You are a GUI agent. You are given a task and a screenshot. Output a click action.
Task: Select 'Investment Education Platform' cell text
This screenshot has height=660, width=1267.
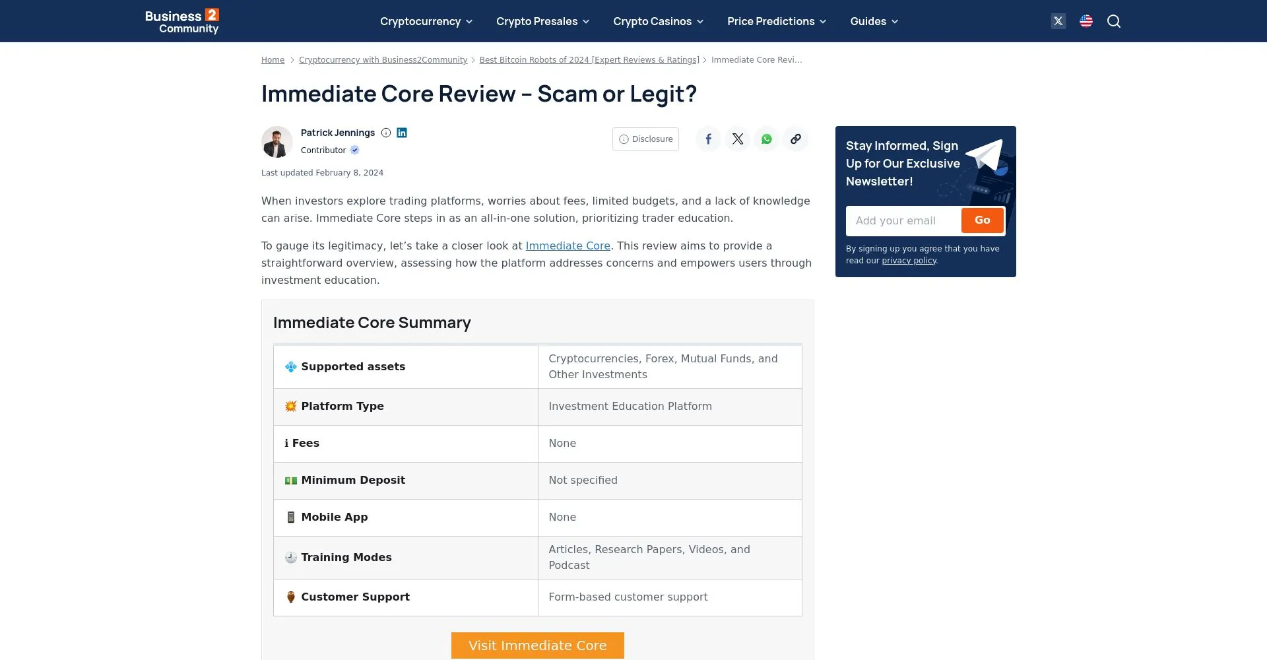pos(630,407)
